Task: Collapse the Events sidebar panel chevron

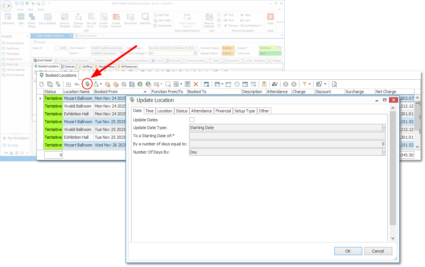Action: [x=27, y=36]
